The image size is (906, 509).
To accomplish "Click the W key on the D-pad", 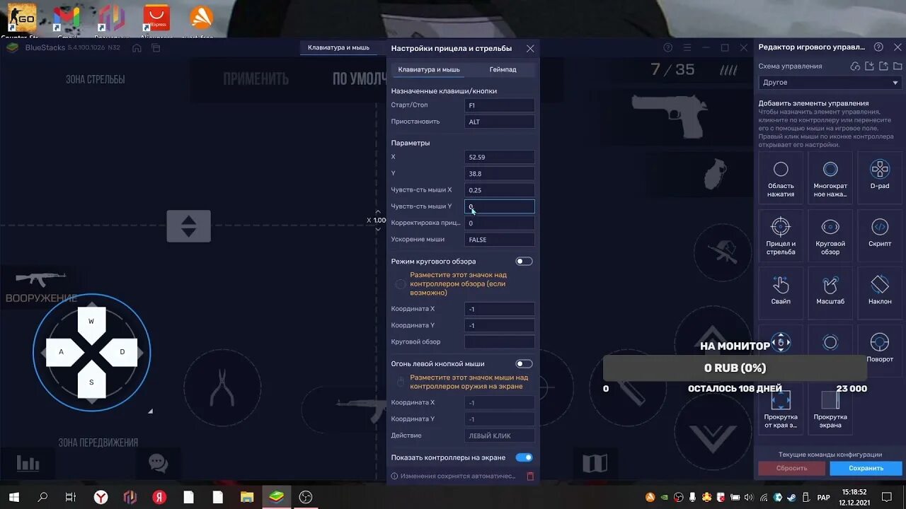I will [x=91, y=322].
